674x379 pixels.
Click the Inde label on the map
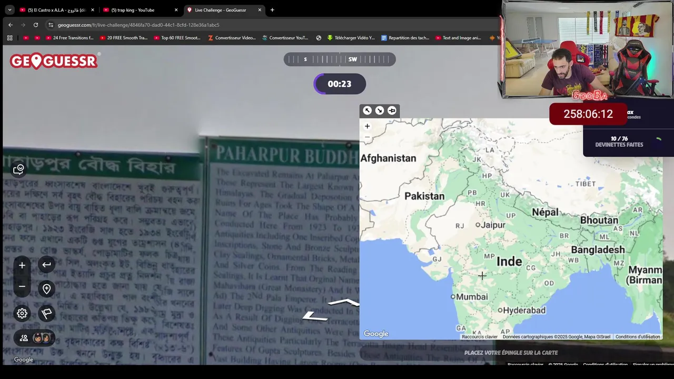[509, 262]
